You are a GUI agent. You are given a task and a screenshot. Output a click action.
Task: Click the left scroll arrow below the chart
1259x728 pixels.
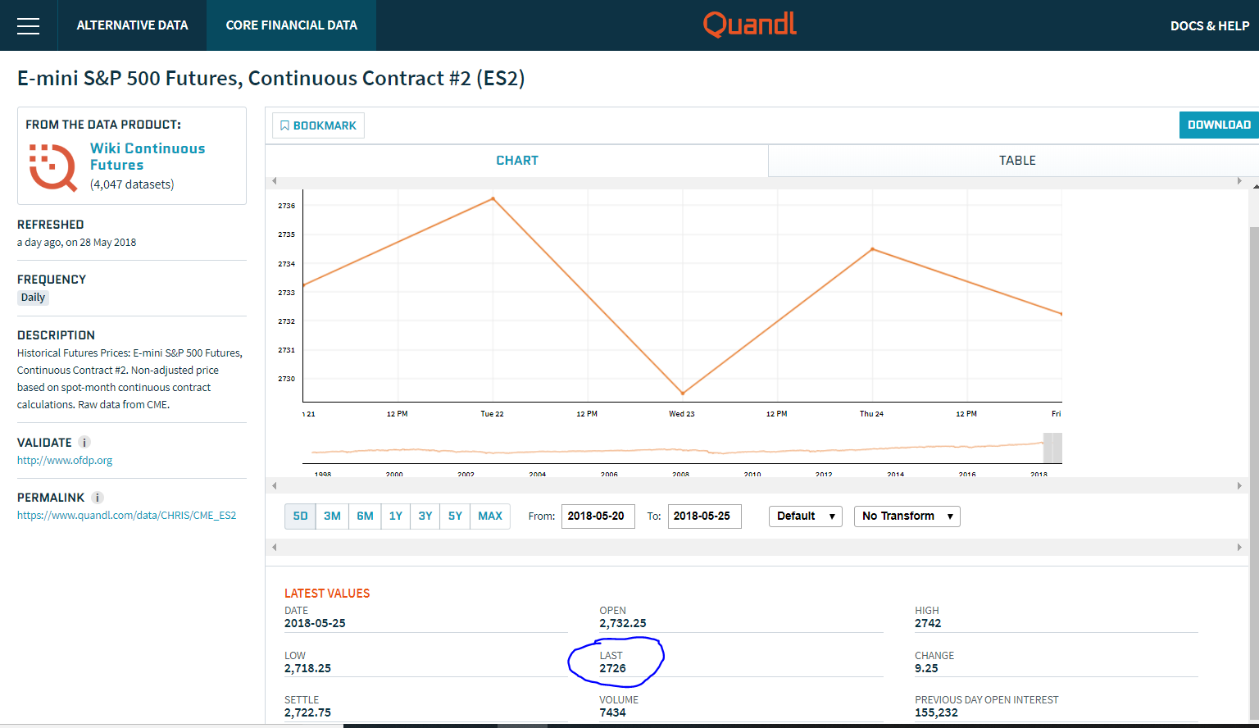click(275, 485)
